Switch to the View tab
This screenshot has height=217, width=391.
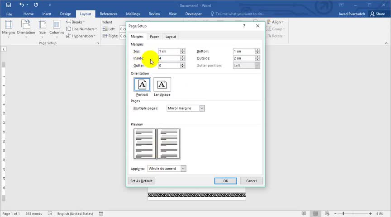[x=172, y=14]
